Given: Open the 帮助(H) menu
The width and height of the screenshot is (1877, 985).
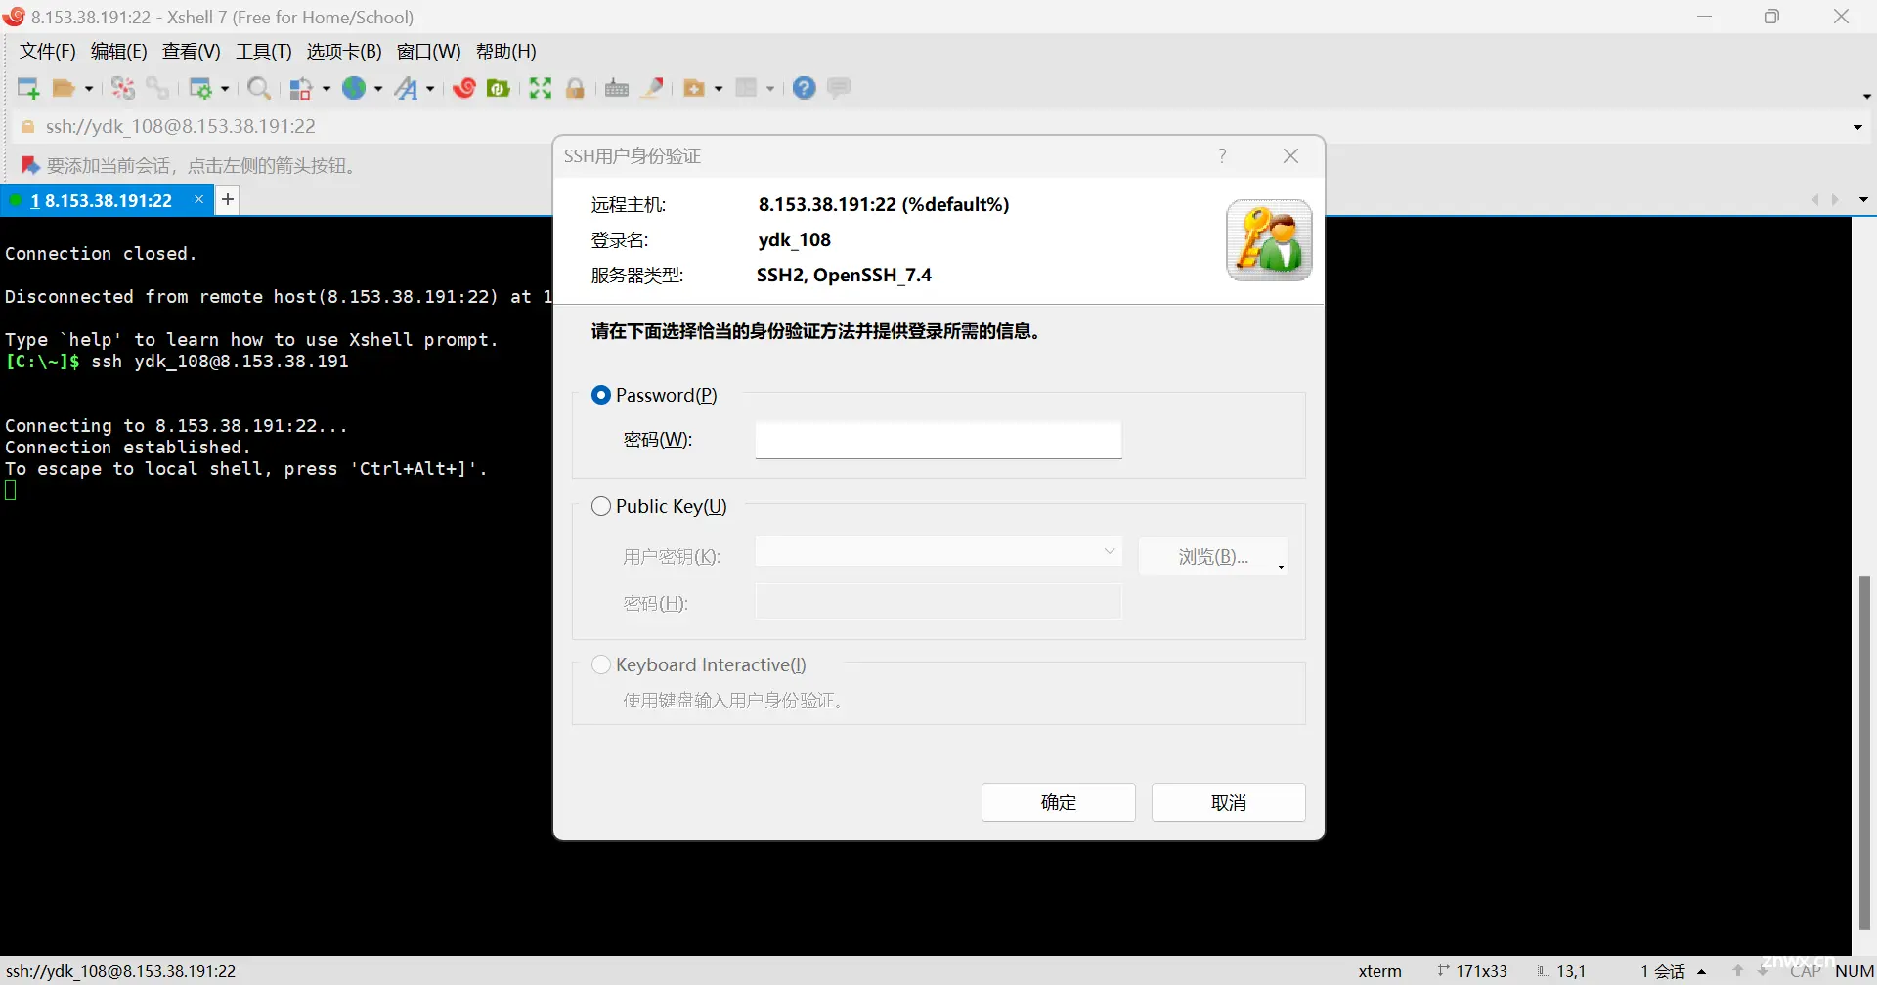Looking at the screenshot, I should (x=506, y=52).
